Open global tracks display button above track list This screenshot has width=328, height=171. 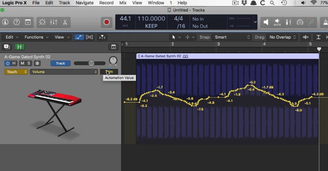[x=114, y=47]
